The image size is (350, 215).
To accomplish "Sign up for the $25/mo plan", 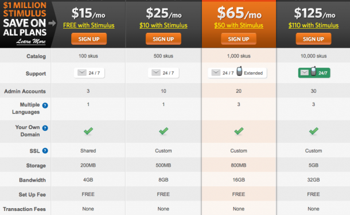I will (164, 39).
